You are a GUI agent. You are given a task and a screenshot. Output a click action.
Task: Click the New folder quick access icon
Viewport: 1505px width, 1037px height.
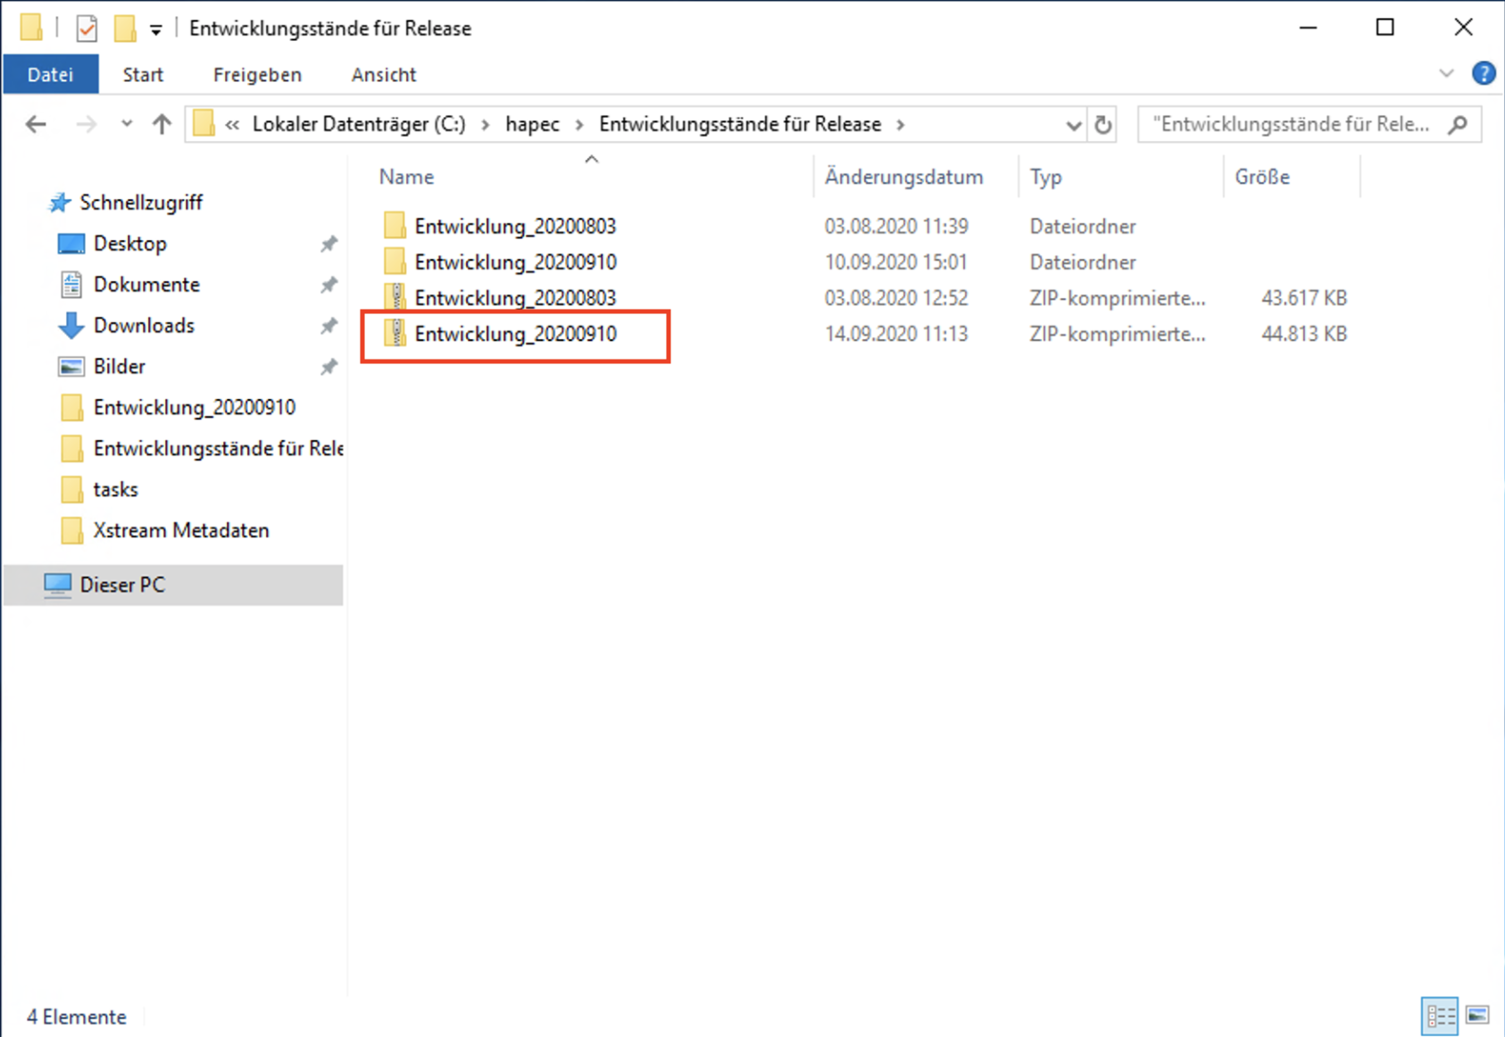point(125,29)
